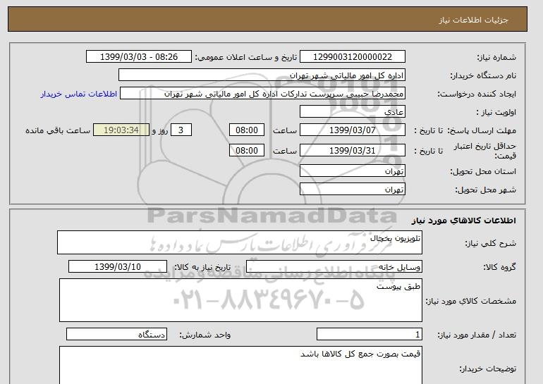Click the delivery city field تهران
543x384 pixels.
[x=352, y=190]
